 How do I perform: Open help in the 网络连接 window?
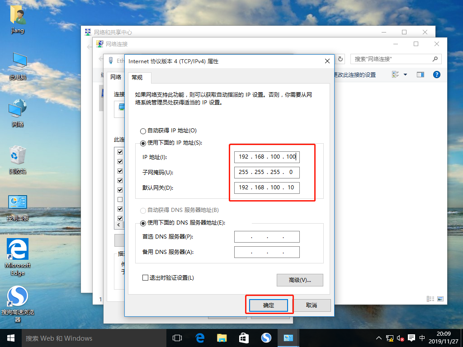(436, 75)
